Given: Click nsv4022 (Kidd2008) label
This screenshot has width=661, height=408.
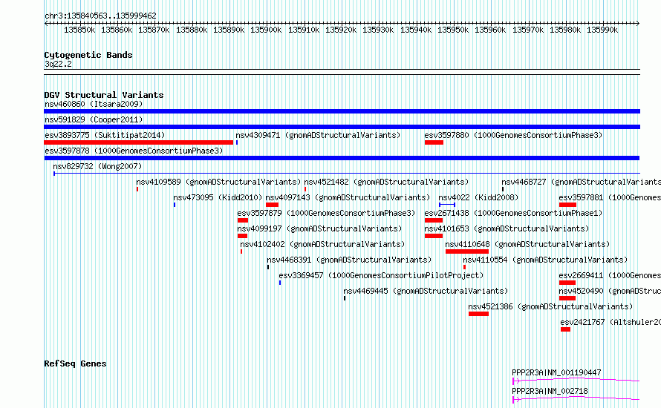Looking at the screenshot, I should tap(478, 197).
